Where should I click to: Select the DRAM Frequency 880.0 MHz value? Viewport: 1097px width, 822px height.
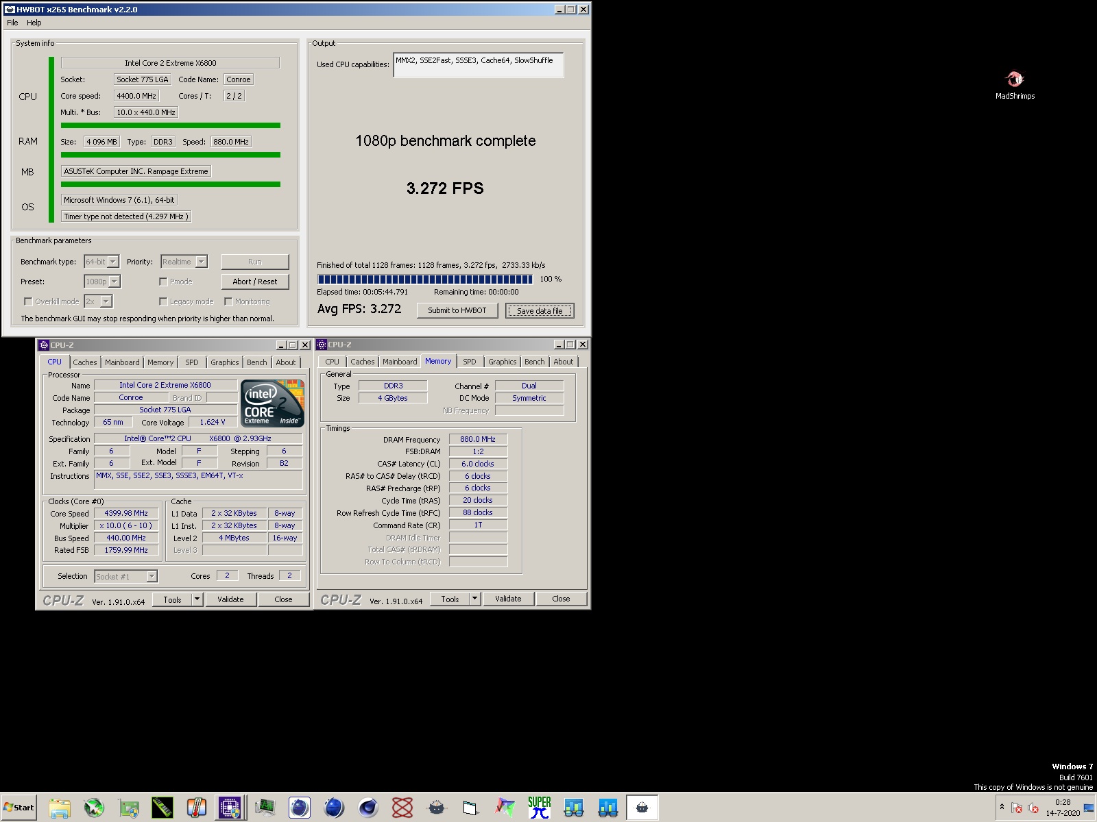[x=478, y=439]
